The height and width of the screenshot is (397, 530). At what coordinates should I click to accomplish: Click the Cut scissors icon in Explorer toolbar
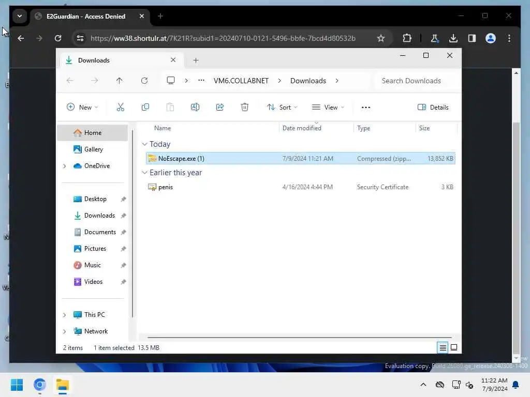(x=120, y=108)
